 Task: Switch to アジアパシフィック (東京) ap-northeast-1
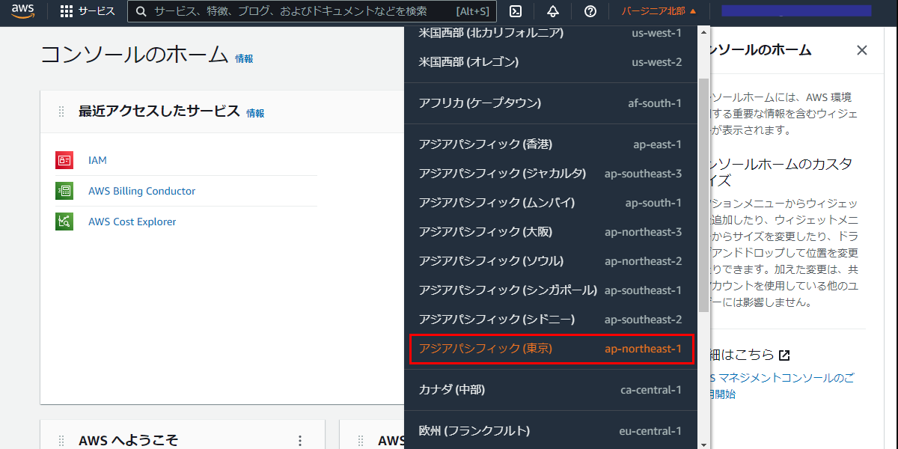pyautogui.click(x=552, y=348)
